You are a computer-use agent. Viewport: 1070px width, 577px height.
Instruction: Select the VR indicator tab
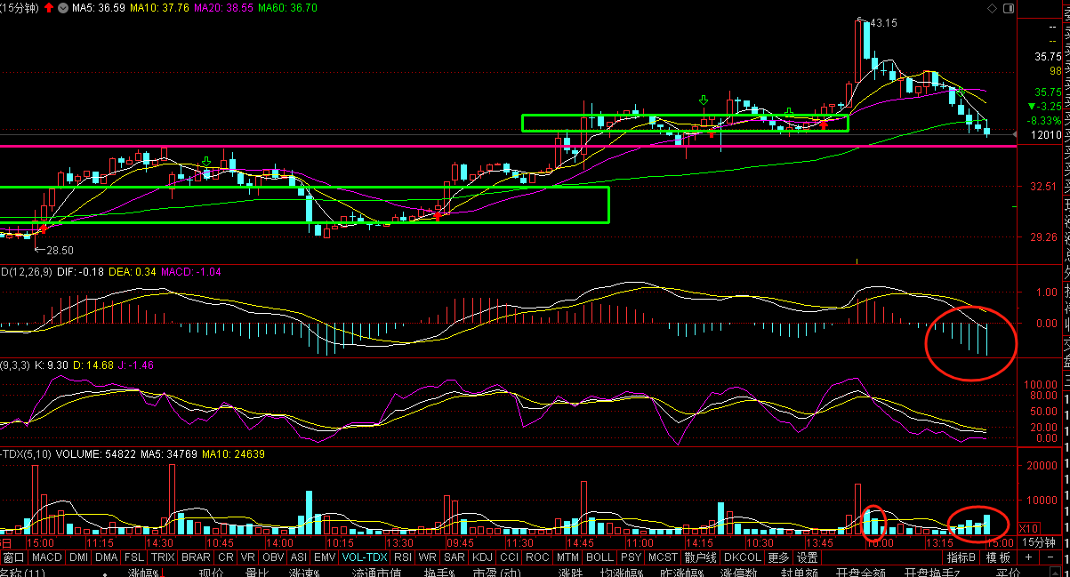tap(248, 557)
